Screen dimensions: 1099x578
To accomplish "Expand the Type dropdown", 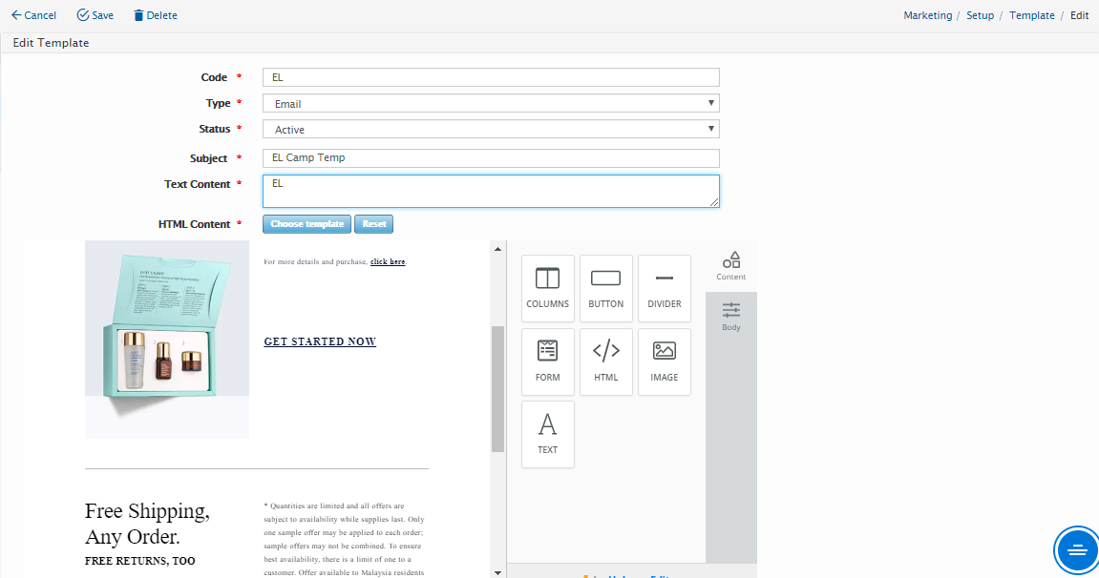I will (491, 103).
